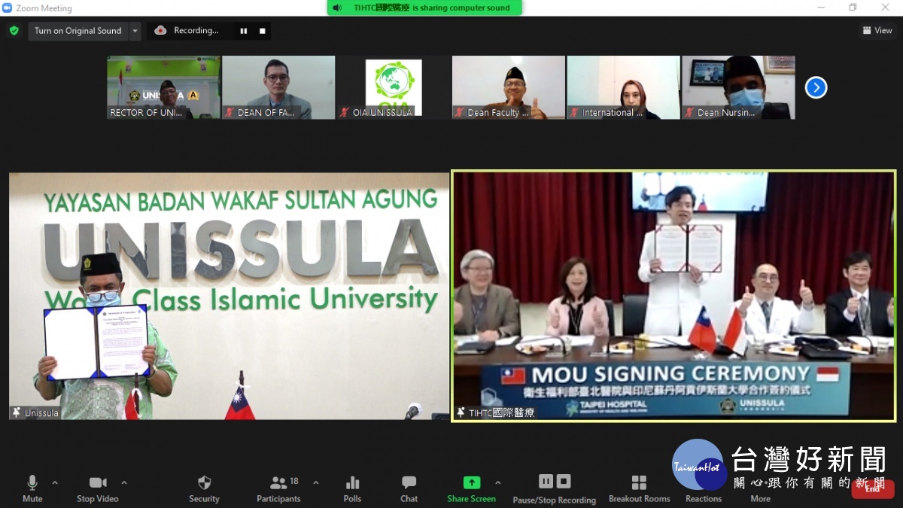Show next participants with the blue arrow
Screen dimensions: 903x508
pyautogui.click(x=816, y=88)
